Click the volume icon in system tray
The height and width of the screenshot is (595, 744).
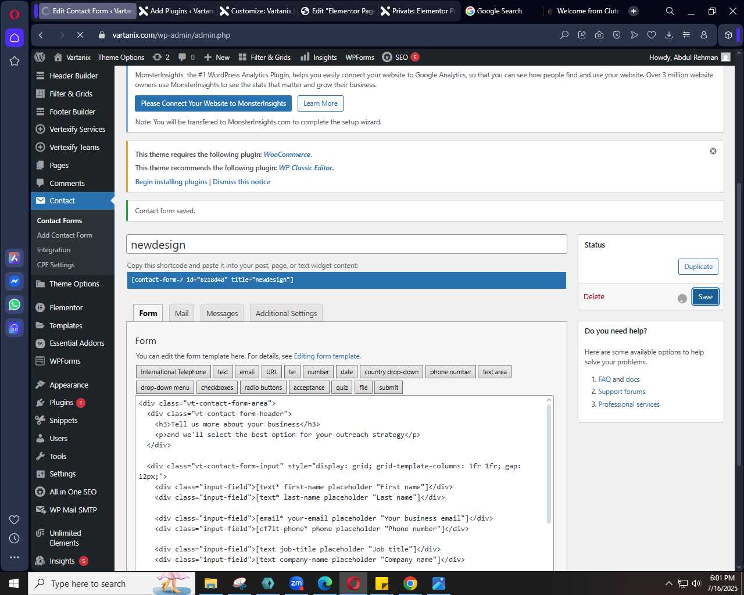(696, 583)
